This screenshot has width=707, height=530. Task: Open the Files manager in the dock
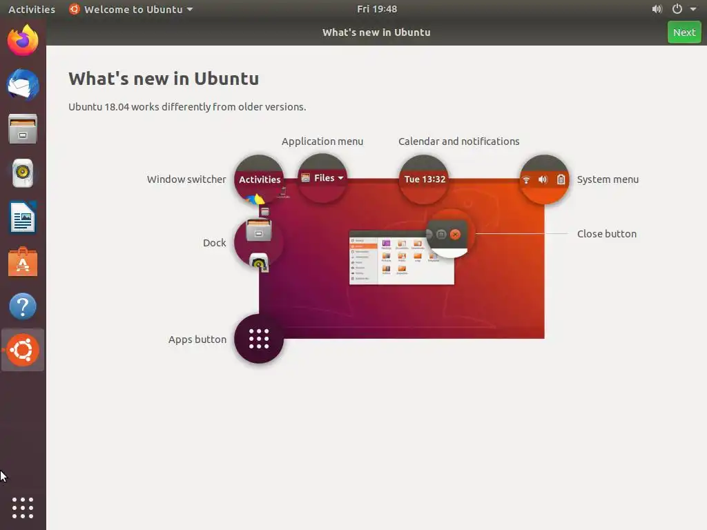tap(23, 129)
